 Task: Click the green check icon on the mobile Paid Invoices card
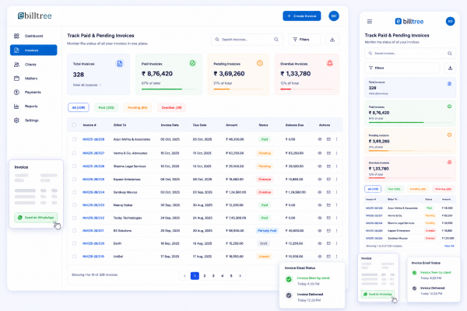click(x=449, y=107)
